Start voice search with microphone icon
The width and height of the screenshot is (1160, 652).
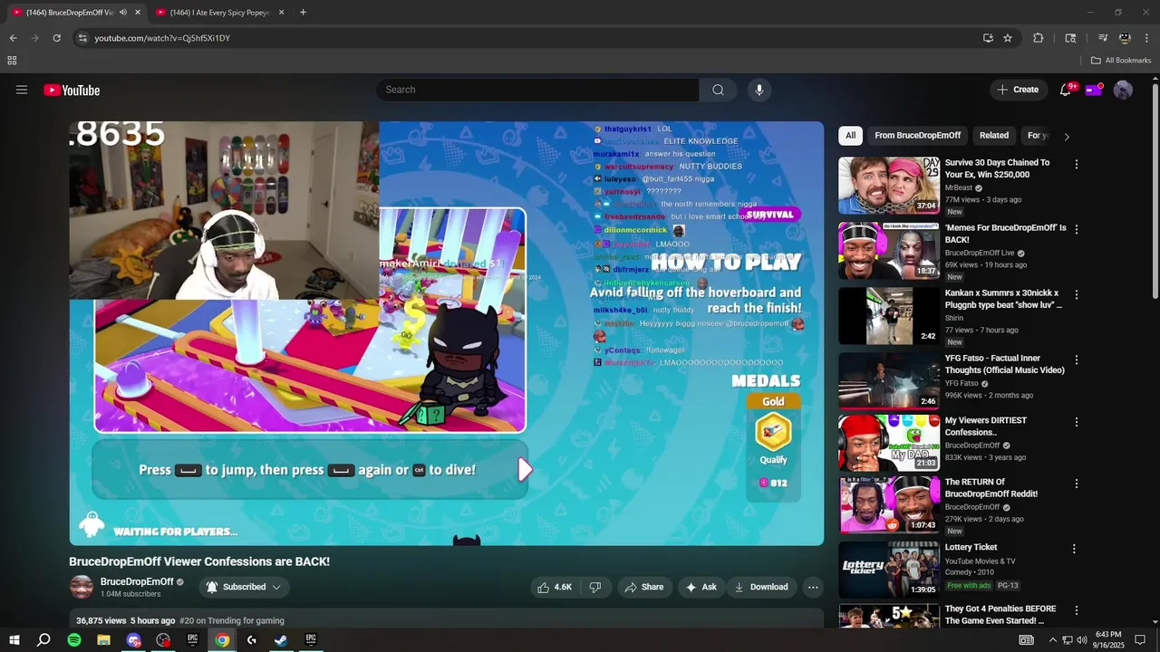click(x=759, y=90)
